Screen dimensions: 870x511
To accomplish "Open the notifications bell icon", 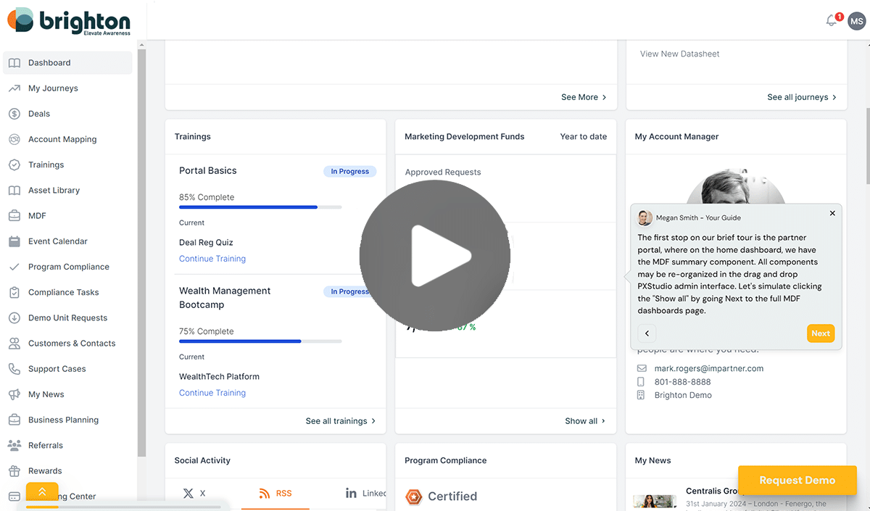I will 832,20.
